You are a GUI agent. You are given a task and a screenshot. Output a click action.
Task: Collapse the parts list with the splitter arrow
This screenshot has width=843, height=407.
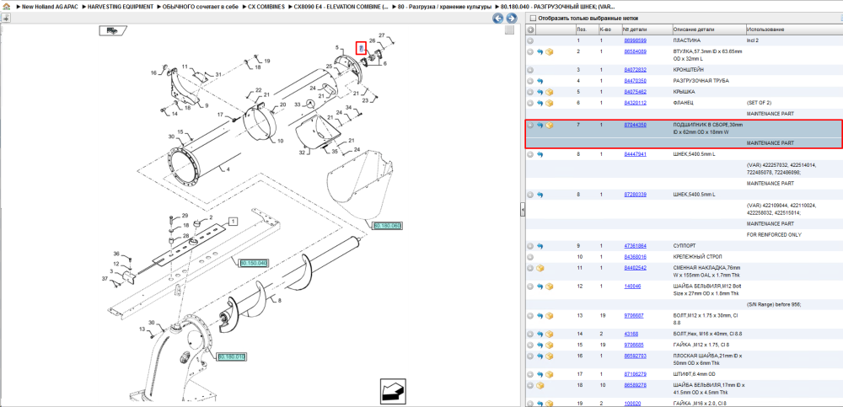(522, 210)
